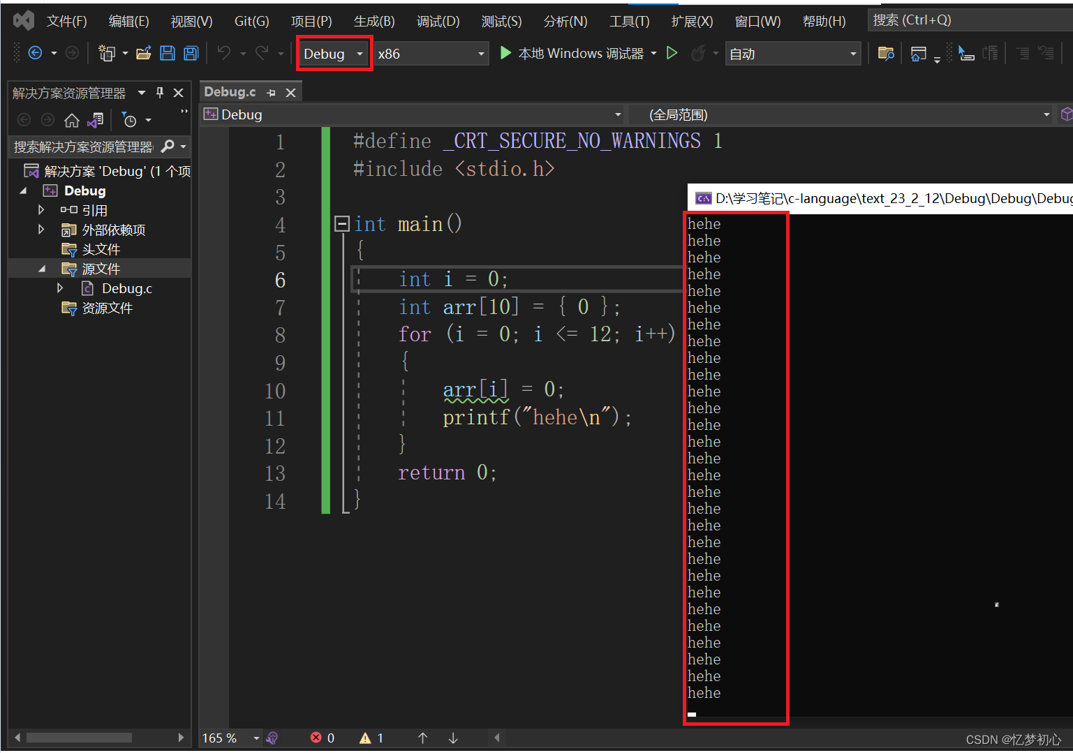This screenshot has width=1073, height=753.
Task: Collapse the Debug project node
Action: [x=23, y=191]
